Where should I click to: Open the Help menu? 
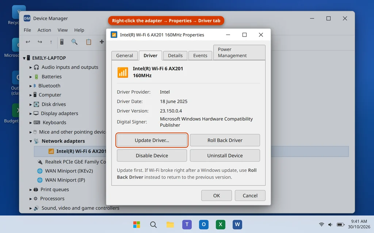79,30
